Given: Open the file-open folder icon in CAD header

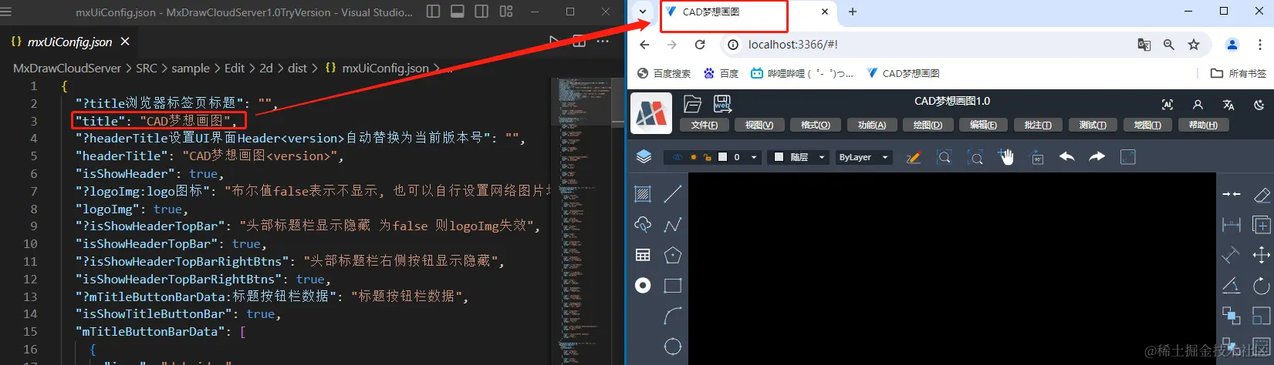Looking at the screenshot, I should [692, 104].
